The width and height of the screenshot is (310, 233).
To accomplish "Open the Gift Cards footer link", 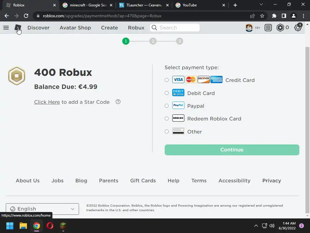I will point(143,181).
